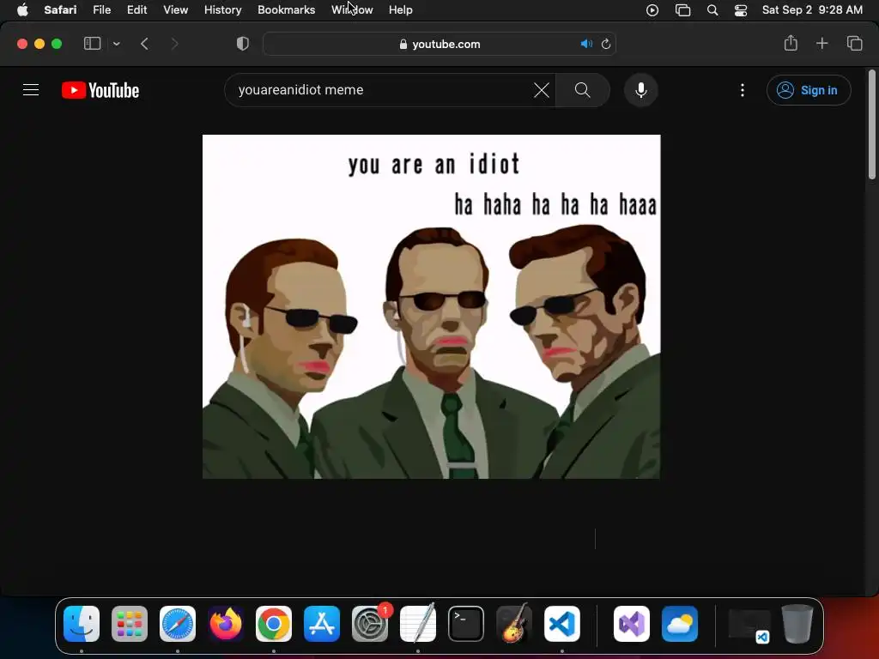Start voice search with the microphone
879x659 pixels.
[640, 90]
